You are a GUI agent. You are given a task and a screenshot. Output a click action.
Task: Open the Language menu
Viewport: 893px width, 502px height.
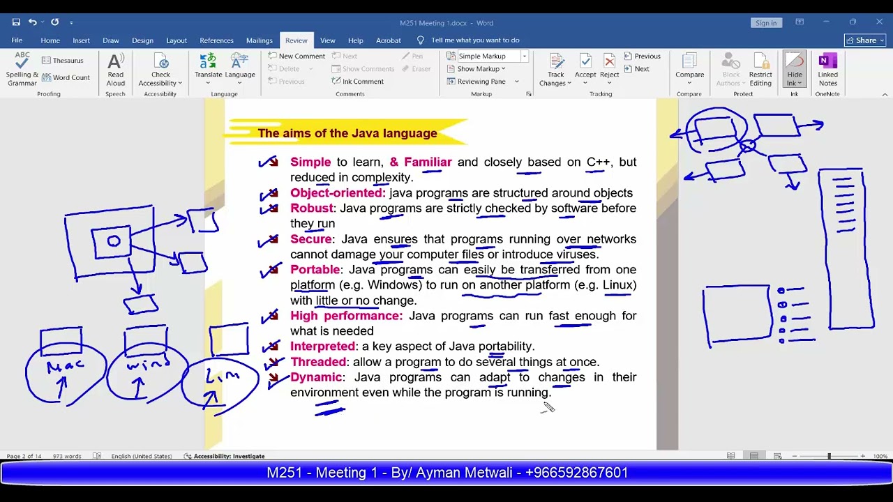[240, 70]
